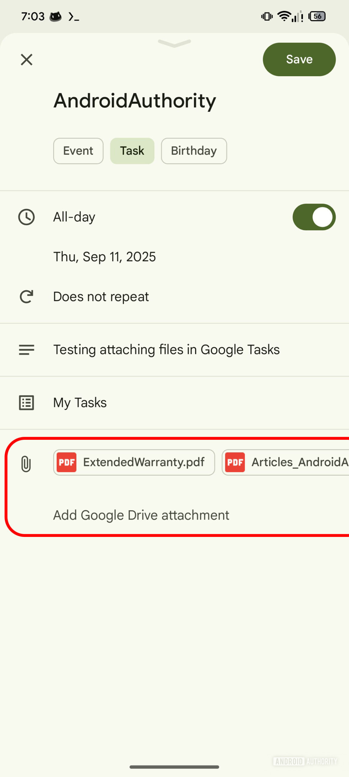The height and width of the screenshot is (777, 349).
Task: Click the repeat arrow icon
Action: click(27, 297)
